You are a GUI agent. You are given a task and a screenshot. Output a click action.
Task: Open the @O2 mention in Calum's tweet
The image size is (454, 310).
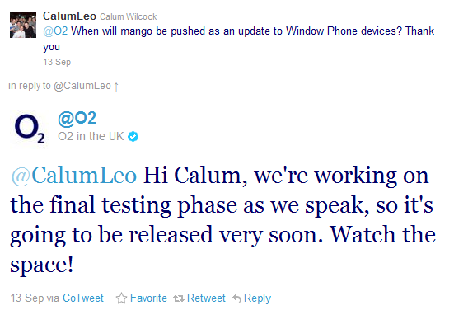pyautogui.click(x=55, y=31)
